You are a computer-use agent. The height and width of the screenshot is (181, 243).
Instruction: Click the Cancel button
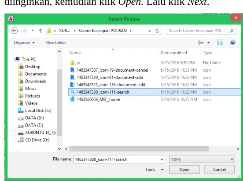(219, 170)
